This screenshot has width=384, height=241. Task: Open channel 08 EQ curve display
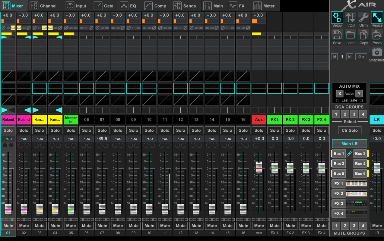click(x=118, y=89)
